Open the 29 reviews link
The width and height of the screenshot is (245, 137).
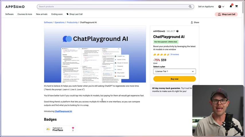174,55
